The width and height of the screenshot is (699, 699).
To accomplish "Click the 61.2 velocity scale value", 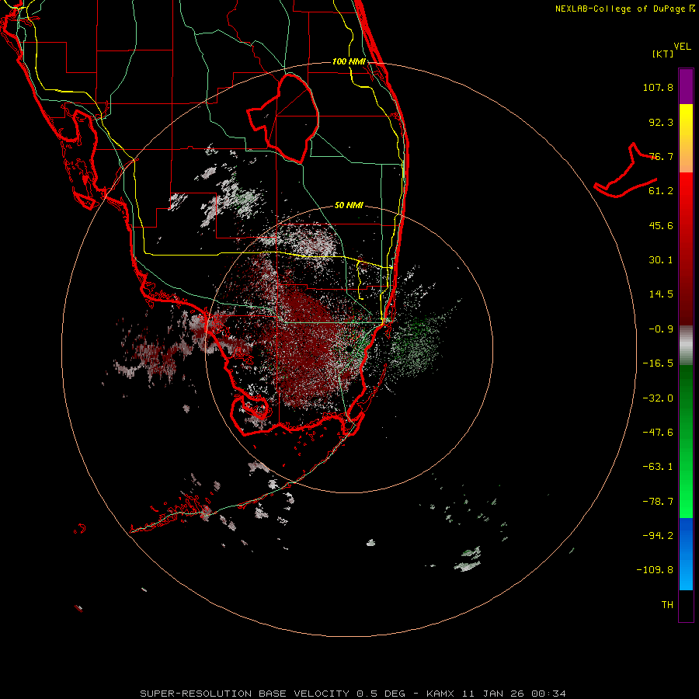I will tap(661, 191).
